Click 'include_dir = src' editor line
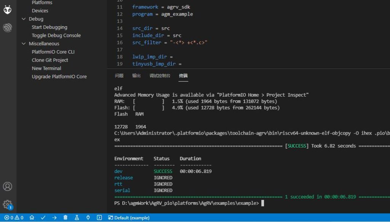The height and width of the screenshot is (222, 390). 157,35
